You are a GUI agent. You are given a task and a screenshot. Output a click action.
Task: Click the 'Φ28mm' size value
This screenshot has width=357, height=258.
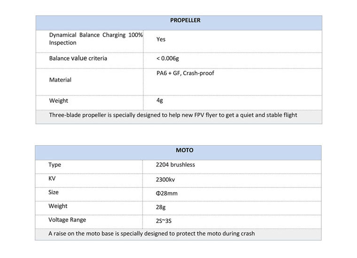click(x=167, y=193)
